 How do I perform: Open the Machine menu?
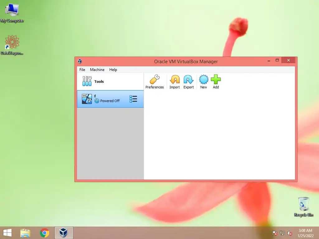pyautogui.click(x=97, y=69)
